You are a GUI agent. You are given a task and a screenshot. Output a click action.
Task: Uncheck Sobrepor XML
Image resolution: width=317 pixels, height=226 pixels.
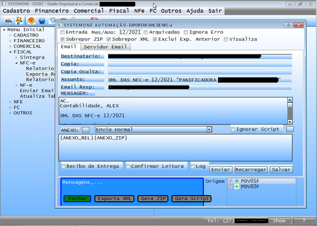(109, 39)
